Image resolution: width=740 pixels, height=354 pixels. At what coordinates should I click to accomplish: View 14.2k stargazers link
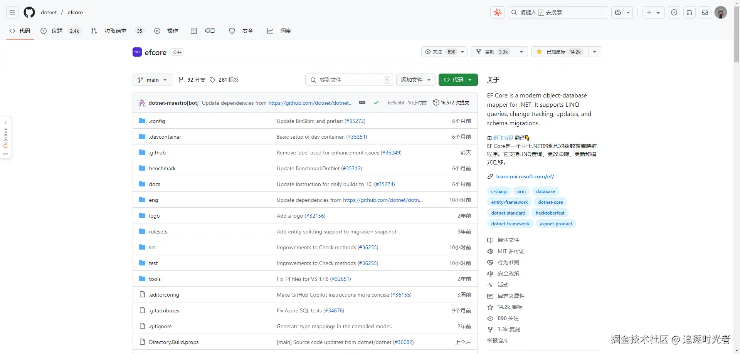(x=505, y=307)
